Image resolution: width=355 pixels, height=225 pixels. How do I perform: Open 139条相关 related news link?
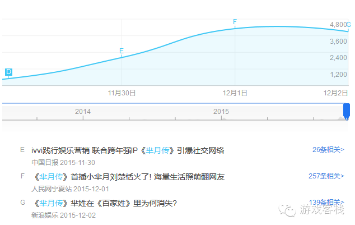point(326,202)
